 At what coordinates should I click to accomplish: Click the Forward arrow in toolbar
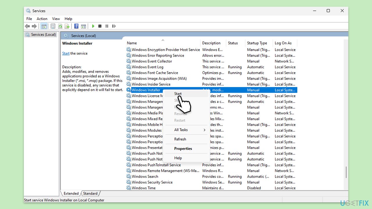(34, 26)
